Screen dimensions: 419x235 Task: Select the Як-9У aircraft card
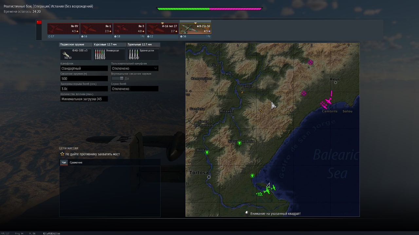(x=64, y=28)
